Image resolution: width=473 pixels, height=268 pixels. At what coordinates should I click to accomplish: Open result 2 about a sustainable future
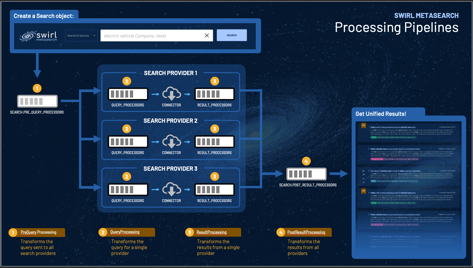click(395, 149)
